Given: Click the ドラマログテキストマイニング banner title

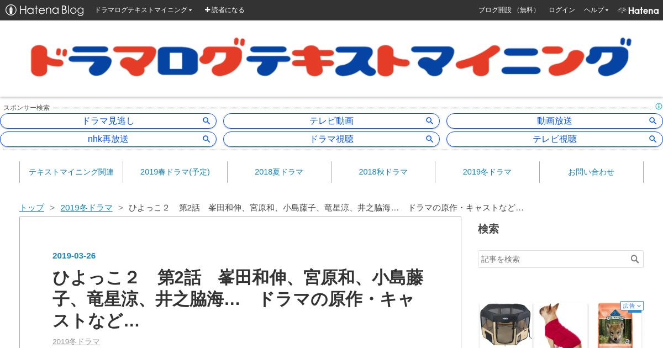Looking at the screenshot, I should (x=331, y=58).
